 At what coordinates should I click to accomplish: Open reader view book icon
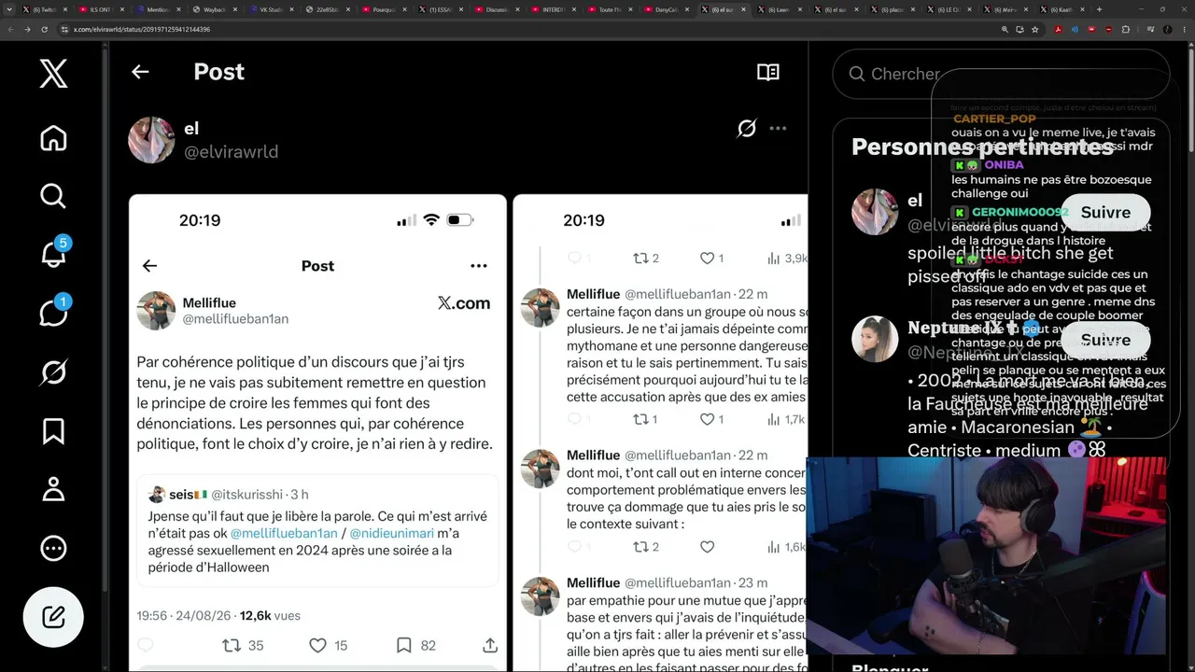768,72
